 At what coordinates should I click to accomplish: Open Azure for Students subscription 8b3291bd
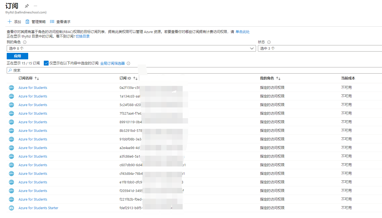click(33, 130)
